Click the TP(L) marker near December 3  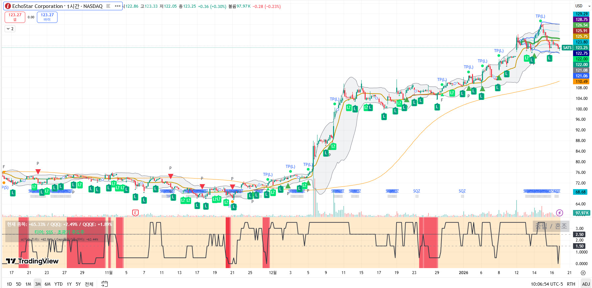coord(290,167)
